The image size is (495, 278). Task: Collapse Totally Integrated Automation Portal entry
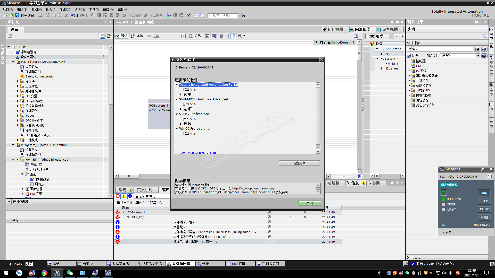click(177, 85)
